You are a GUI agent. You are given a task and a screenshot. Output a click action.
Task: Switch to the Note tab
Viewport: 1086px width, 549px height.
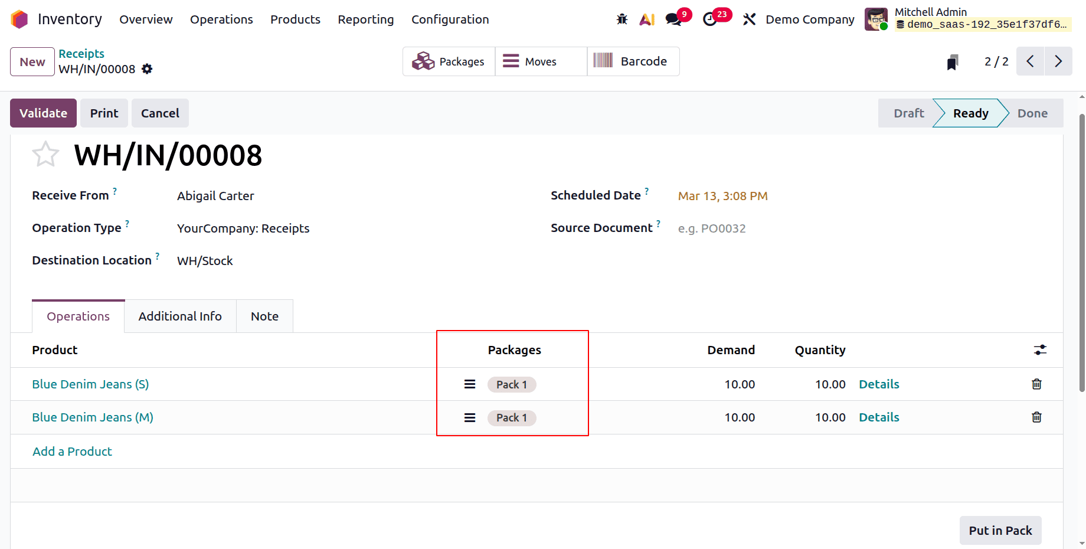[264, 316]
